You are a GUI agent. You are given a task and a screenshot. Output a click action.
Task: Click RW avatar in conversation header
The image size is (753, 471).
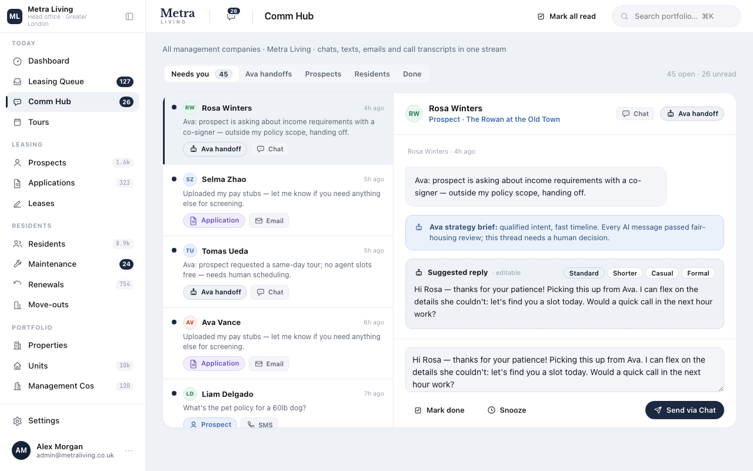pos(414,114)
